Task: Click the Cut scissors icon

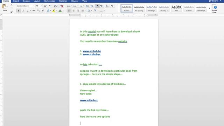Action: pos(12,5)
